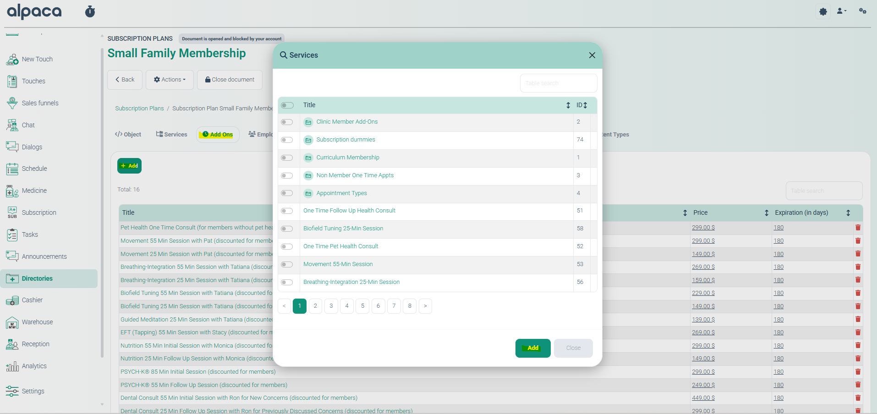
Task: Toggle on the Clinic Member Add-Ons row
Action: (x=287, y=122)
